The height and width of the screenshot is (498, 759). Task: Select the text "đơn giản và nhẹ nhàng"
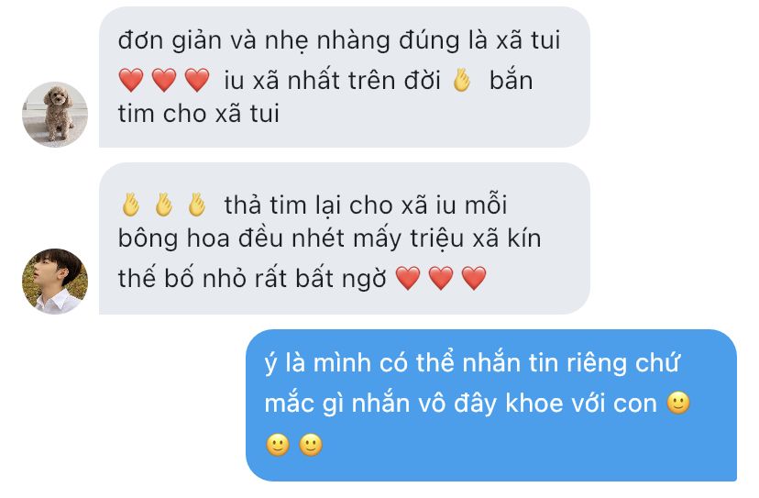pos(254,40)
